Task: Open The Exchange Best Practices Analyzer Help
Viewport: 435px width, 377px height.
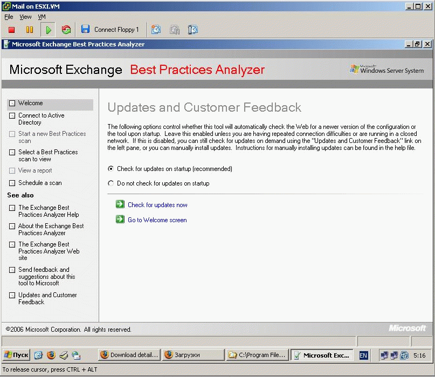Action: [49, 211]
